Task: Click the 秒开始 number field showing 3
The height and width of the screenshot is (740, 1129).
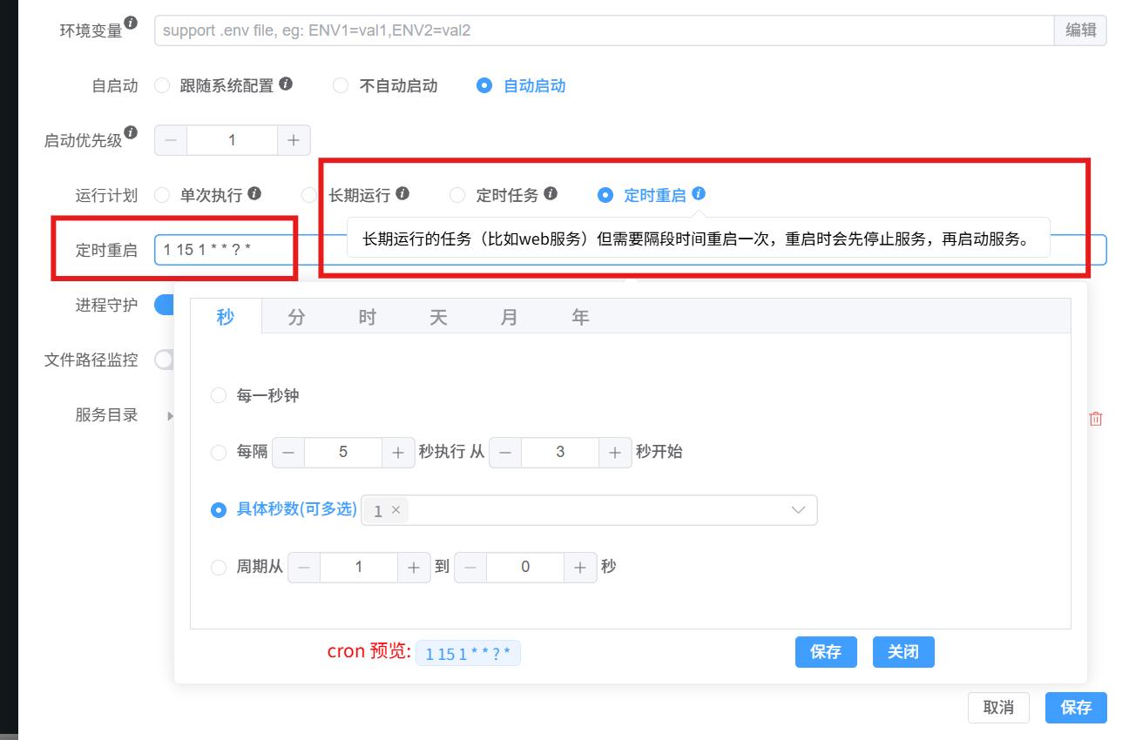Action: 560,453
